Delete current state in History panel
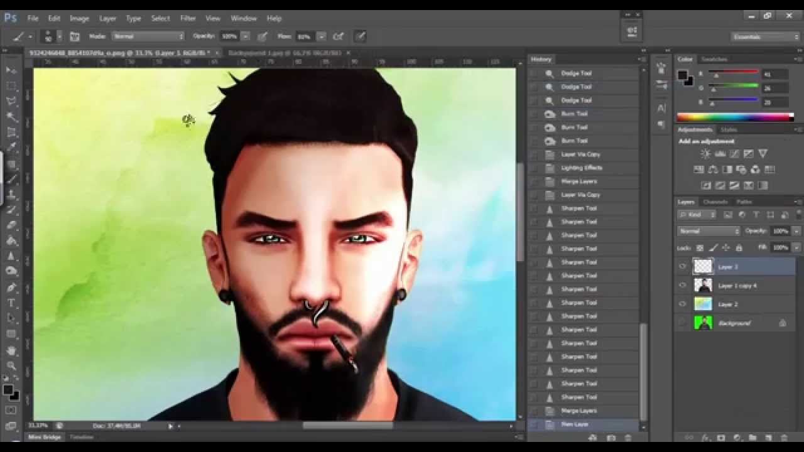This screenshot has width=804, height=452. coord(627,438)
